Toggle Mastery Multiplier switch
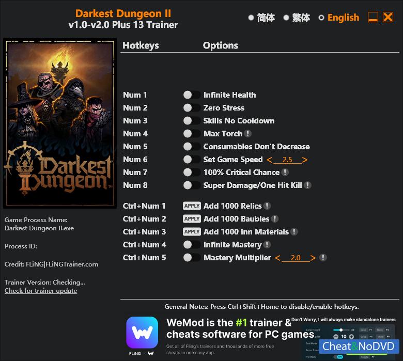The width and height of the screenshot is (403, 361). pyautogui.click(x=192, y=258)
